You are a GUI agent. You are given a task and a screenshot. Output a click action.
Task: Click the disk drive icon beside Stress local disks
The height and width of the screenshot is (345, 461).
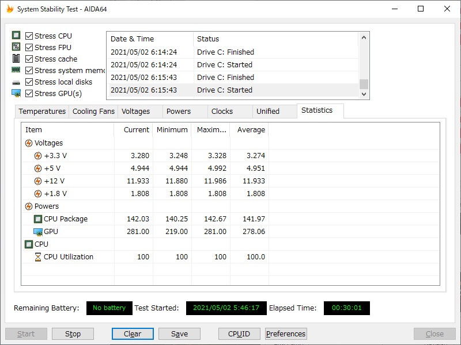point(16,82)
